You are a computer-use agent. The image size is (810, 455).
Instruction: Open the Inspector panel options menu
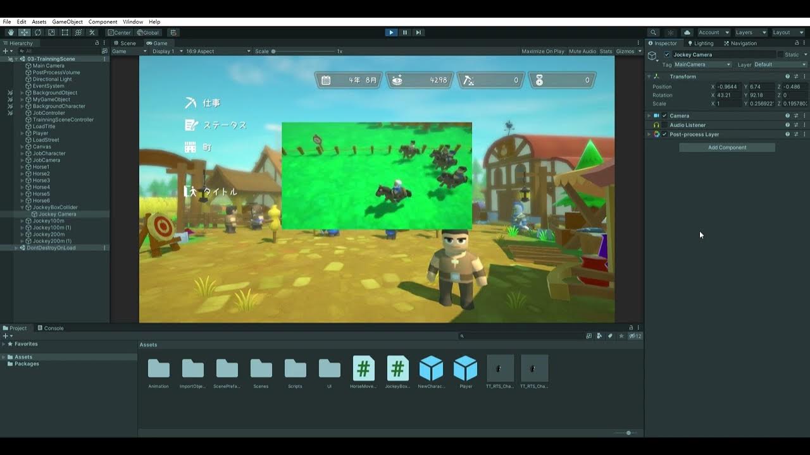click(x=804, y=43)
